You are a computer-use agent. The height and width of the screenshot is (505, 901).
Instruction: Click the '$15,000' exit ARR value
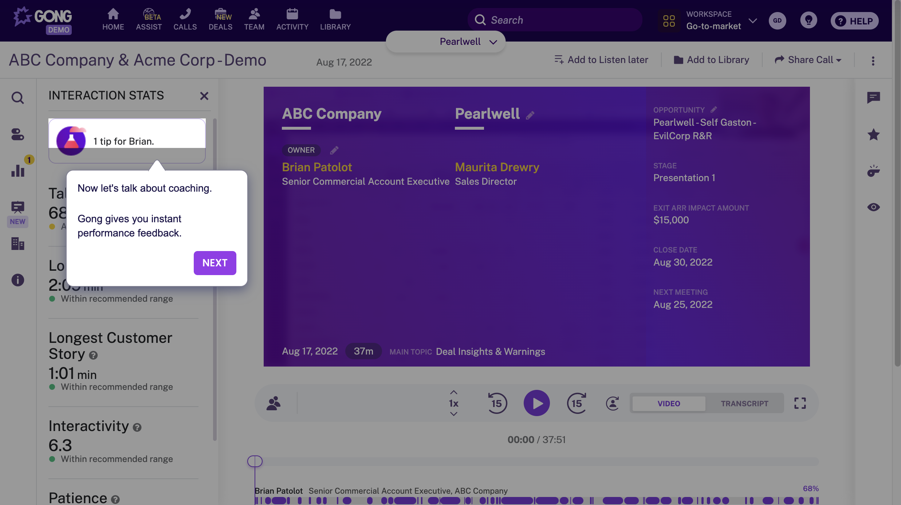(671, 220)
